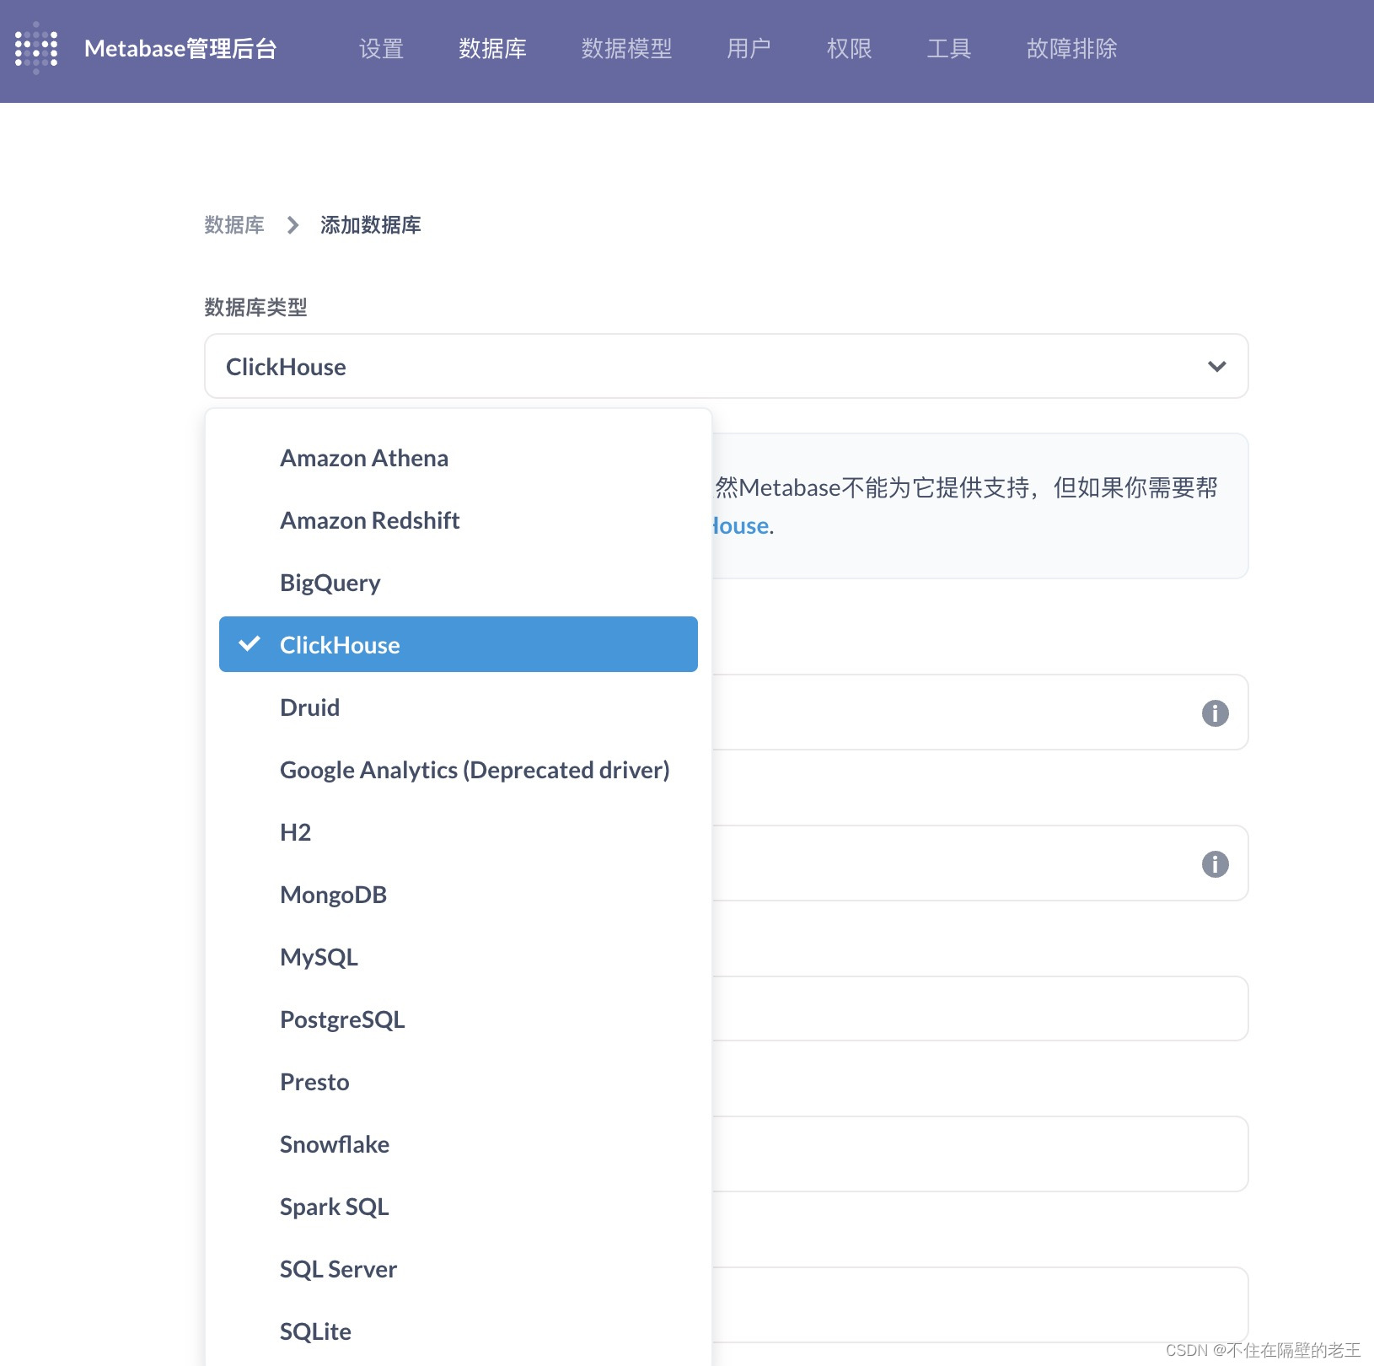Screen dimensions: 1374x1366
Task: Choose H2 as database type
Action: [459, 832]
